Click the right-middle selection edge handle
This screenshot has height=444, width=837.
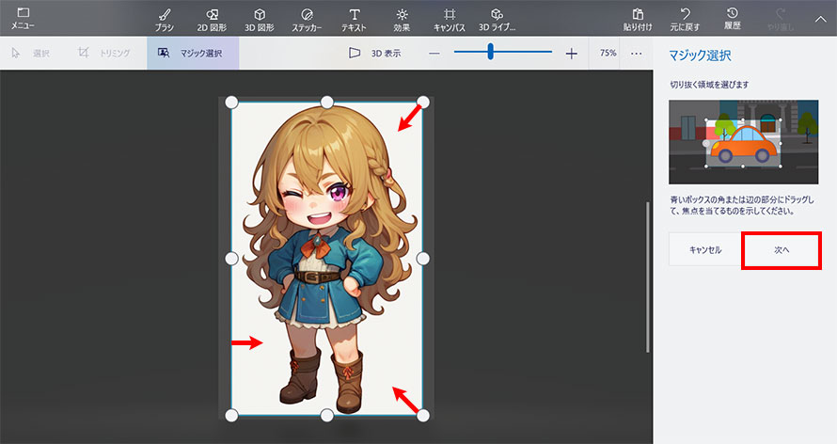click(423, 259)
